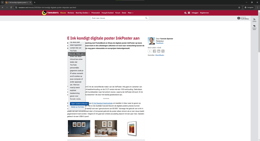
Task: Click 'Open cookievoorkeuren' button
Action: (x=79, y=104)
